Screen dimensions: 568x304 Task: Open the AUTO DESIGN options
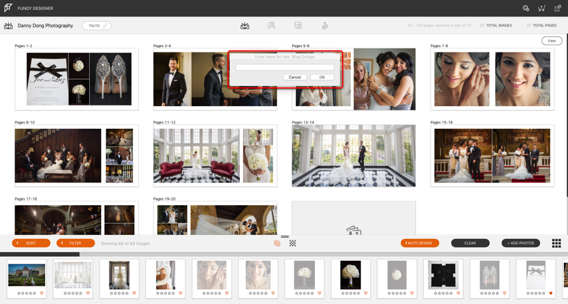click(420, 243)
